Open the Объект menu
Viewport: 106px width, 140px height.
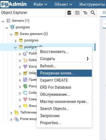pos(63,4)
